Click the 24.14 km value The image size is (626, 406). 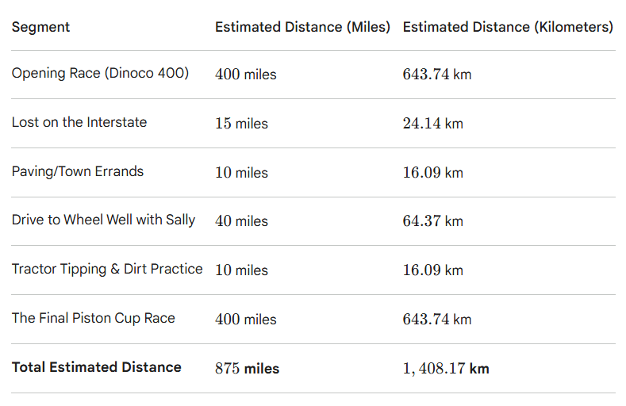[x=432, y=123]
